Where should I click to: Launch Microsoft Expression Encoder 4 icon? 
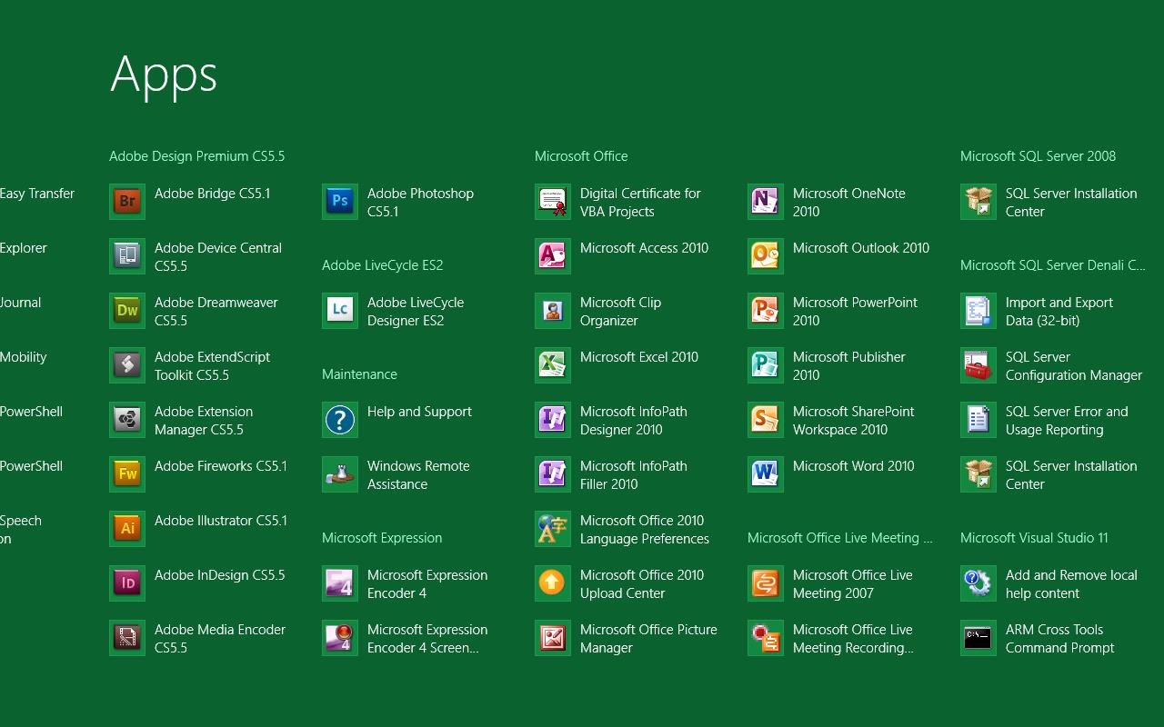[340, 583]
